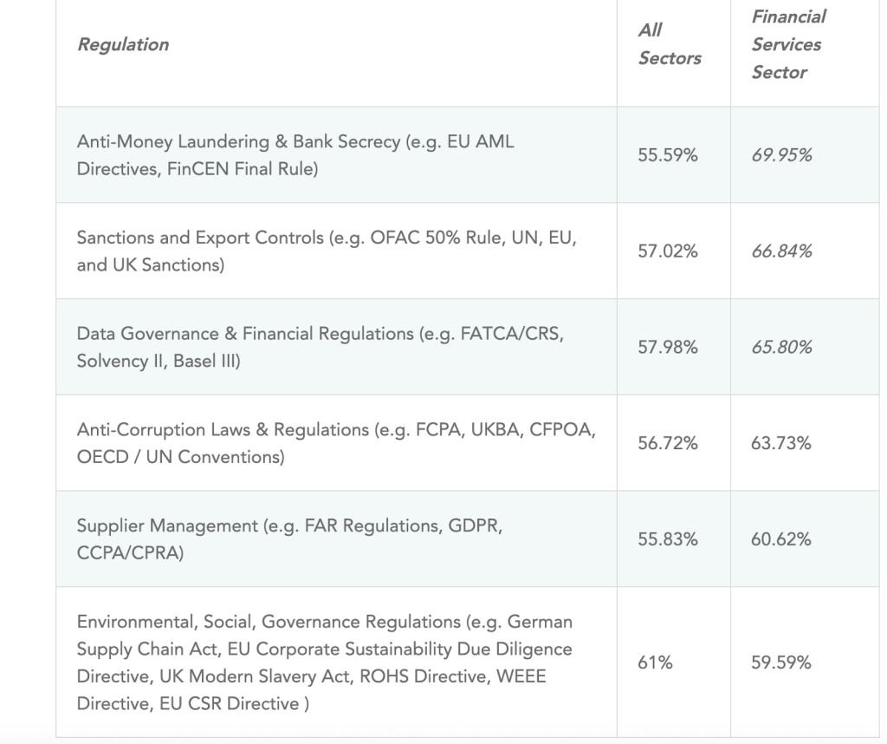
Task: Select the 61% cell
Action: point(655,662)
